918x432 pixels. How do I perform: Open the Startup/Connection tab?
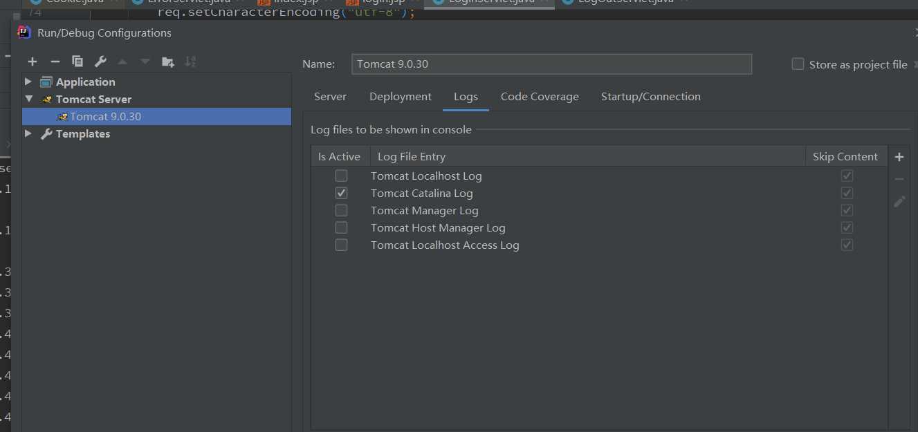(x=651, y=97)
